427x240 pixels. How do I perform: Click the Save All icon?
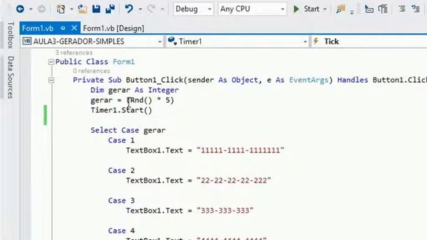[110, 9]
